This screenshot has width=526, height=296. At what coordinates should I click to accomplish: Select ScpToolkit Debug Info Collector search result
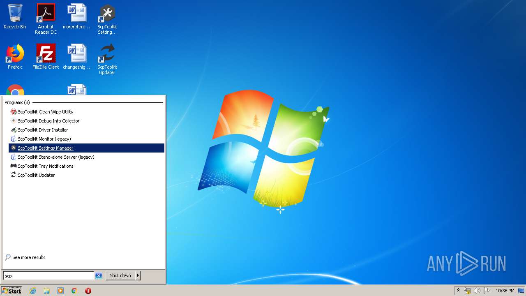(86, 121)
